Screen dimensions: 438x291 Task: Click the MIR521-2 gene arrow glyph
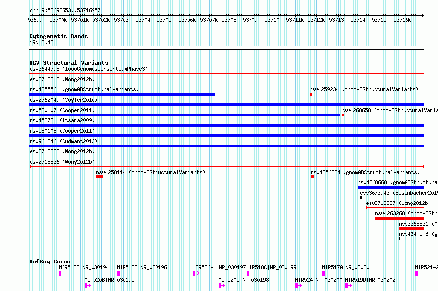(418, 273)
